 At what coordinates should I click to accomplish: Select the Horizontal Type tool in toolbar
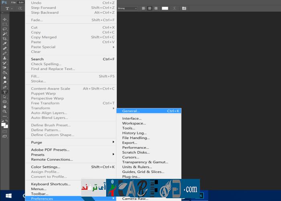5,92
